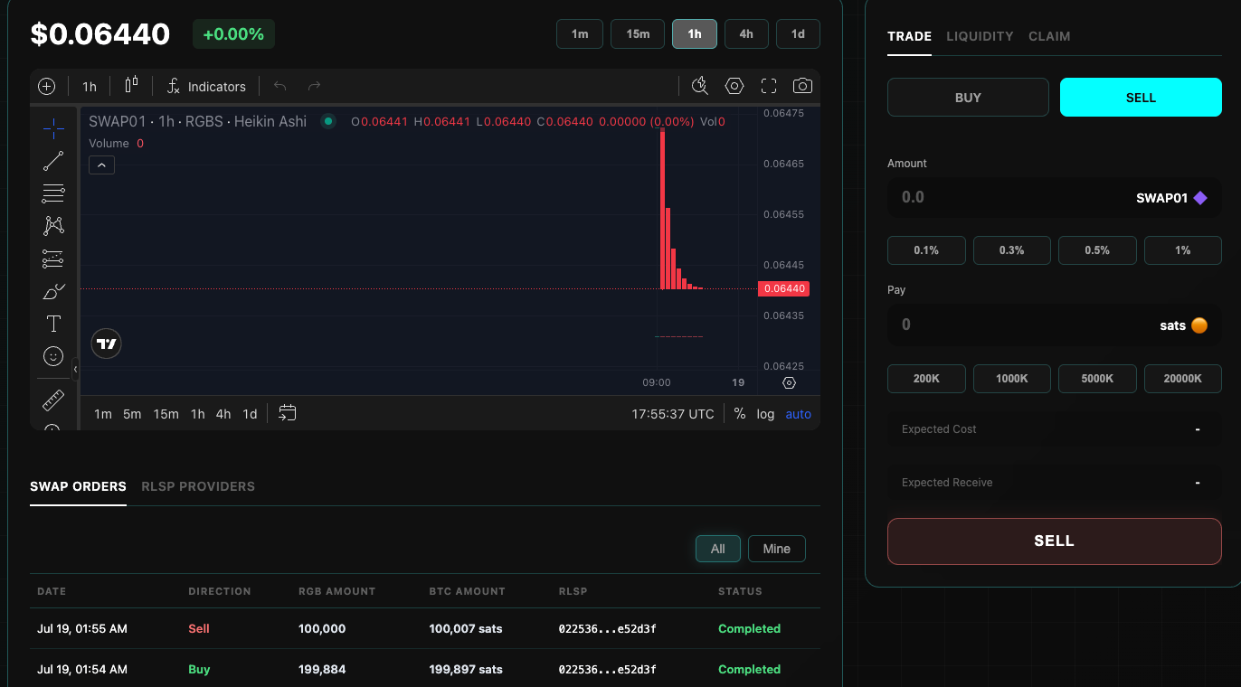
Task: Open price scale settings gear icon
Action: pos(789,383)
